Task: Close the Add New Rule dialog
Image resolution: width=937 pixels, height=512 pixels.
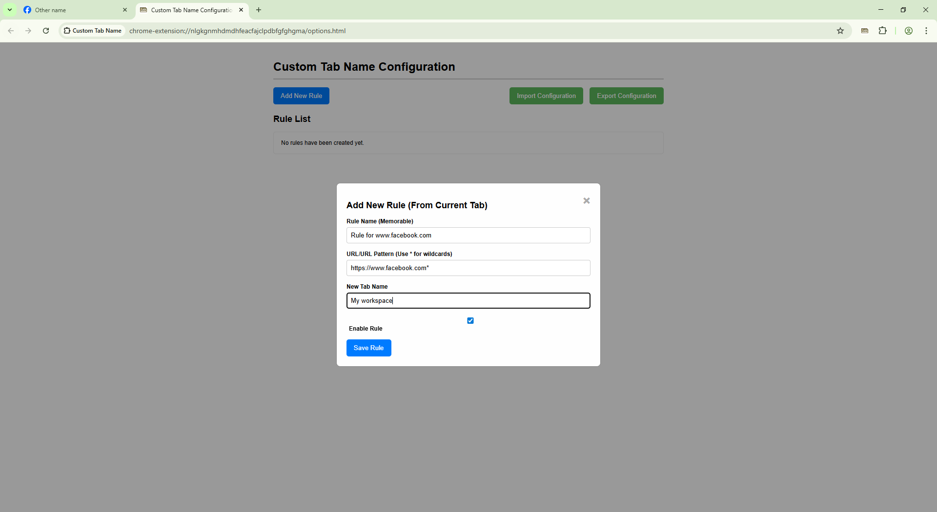Action: 586,200
